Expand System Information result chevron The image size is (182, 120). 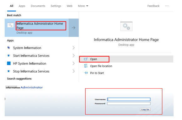[73, 48]
